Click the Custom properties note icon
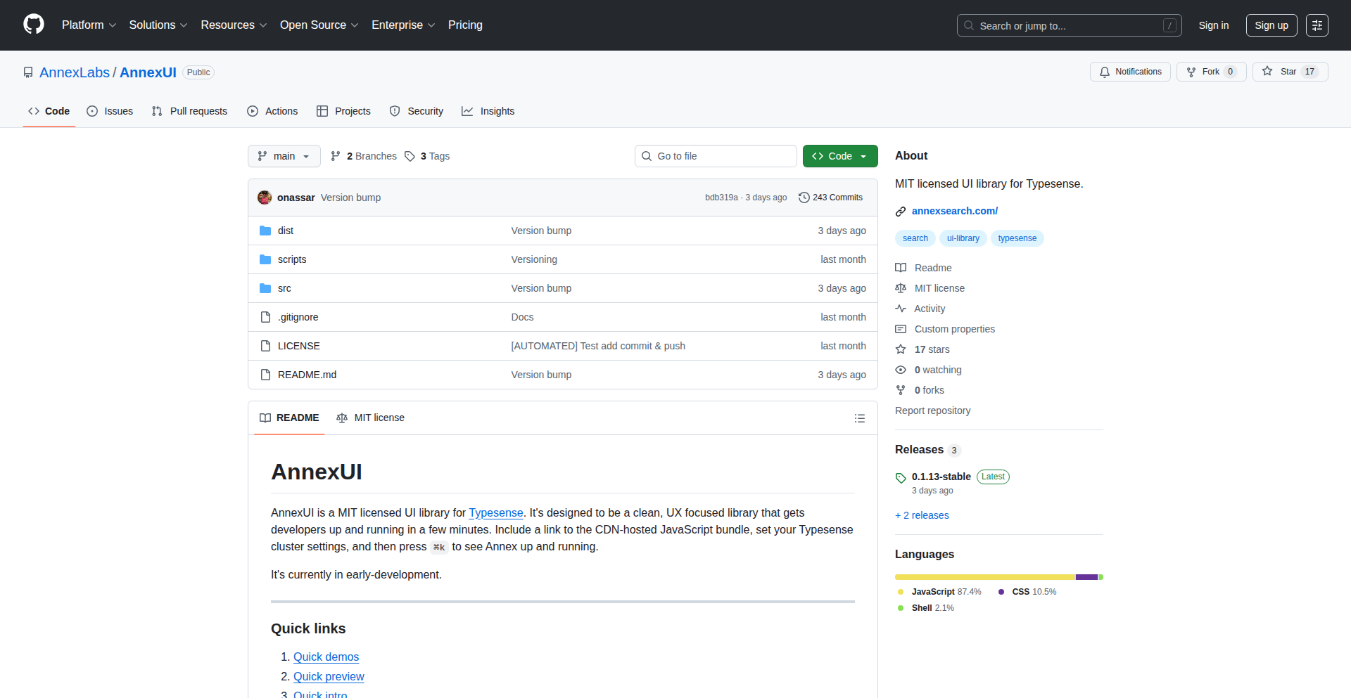Image resolution: width=1351 pixels, height=698 pixels. click(901, 329)
